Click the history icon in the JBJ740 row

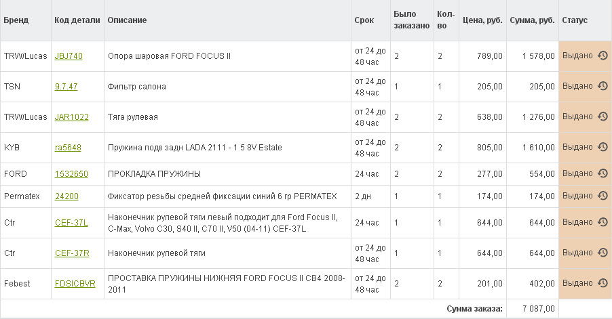[x=602, y=56]
